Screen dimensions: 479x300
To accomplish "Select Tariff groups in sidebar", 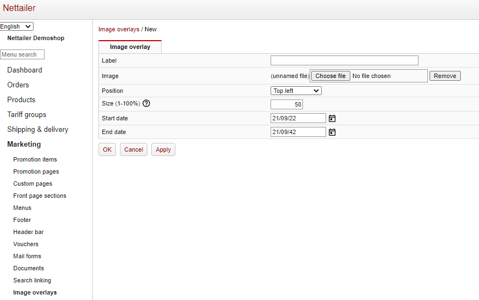I will 27,115.
